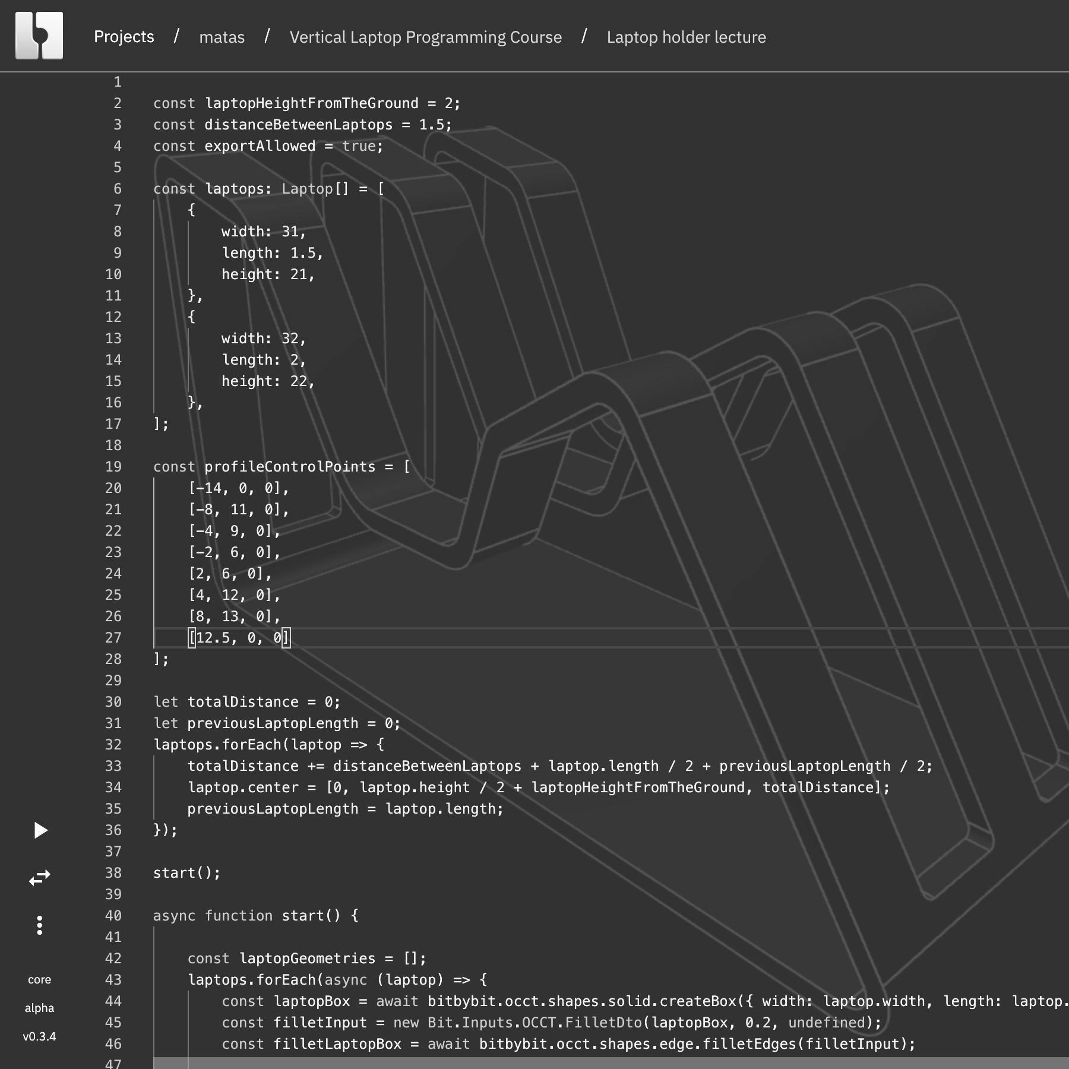Screen dimensions: 1069x1069
Task: Click the 'length: 1.5,' code line
Action: pyautogui.click(x=273, y=253)
